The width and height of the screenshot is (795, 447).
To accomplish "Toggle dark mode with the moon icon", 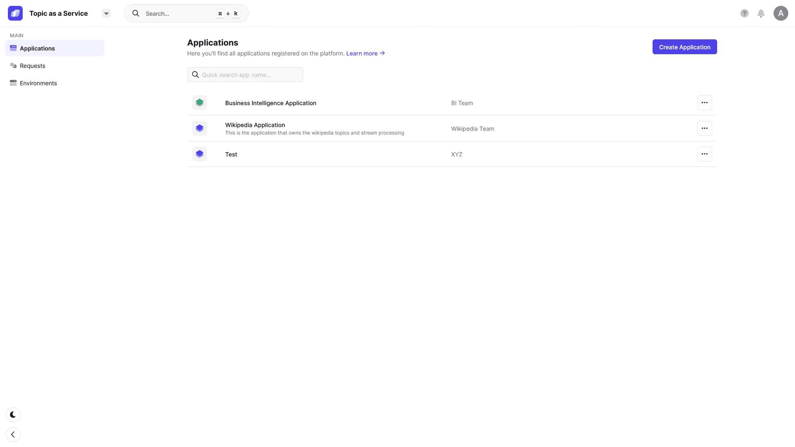I will [13, 415].
